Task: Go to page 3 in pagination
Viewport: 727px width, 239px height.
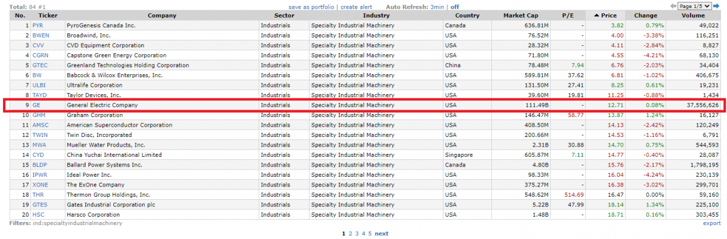Action: pos(356,234)
